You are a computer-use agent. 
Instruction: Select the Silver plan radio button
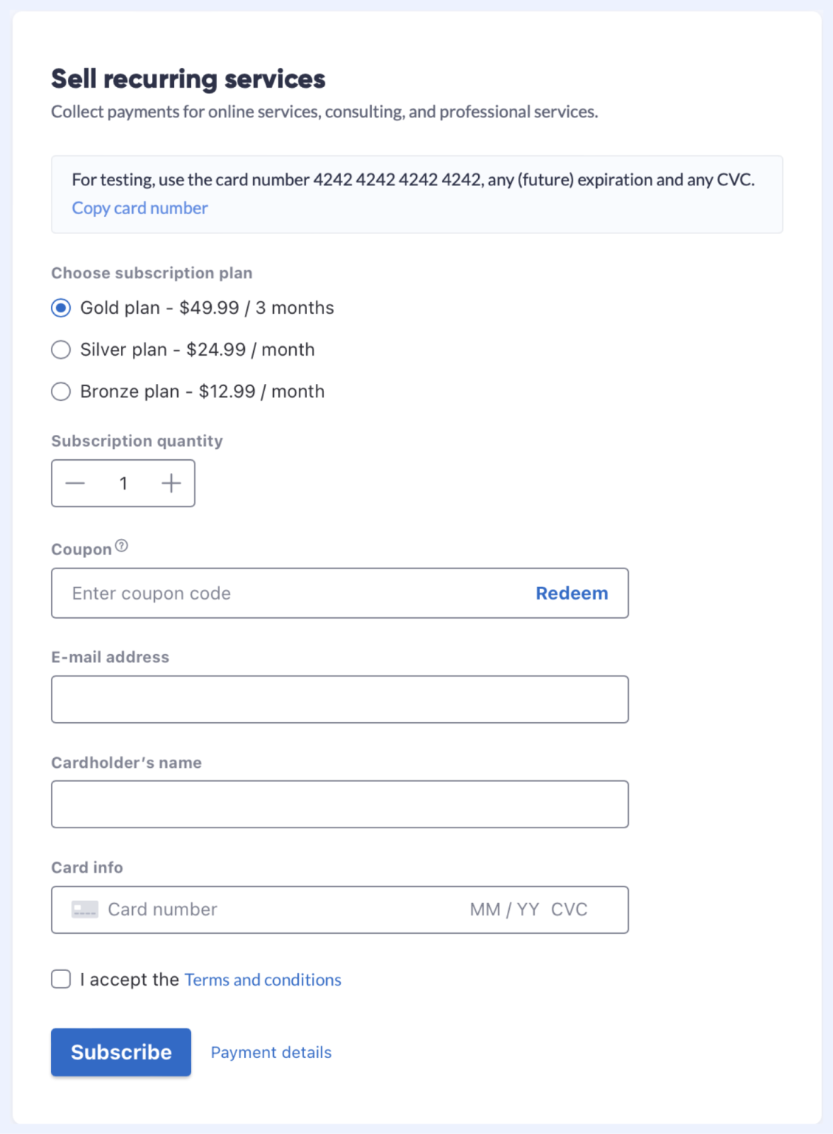61,349
